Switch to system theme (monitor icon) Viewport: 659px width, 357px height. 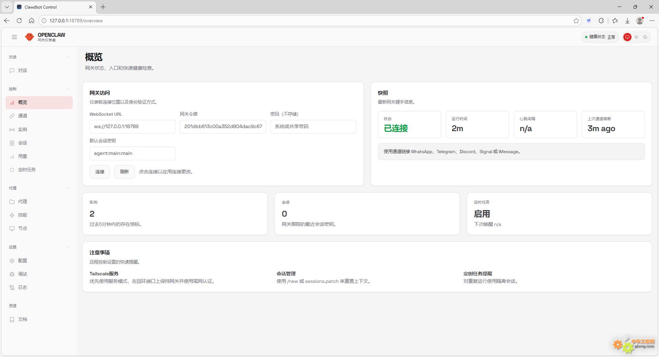(x=627, y=37)
